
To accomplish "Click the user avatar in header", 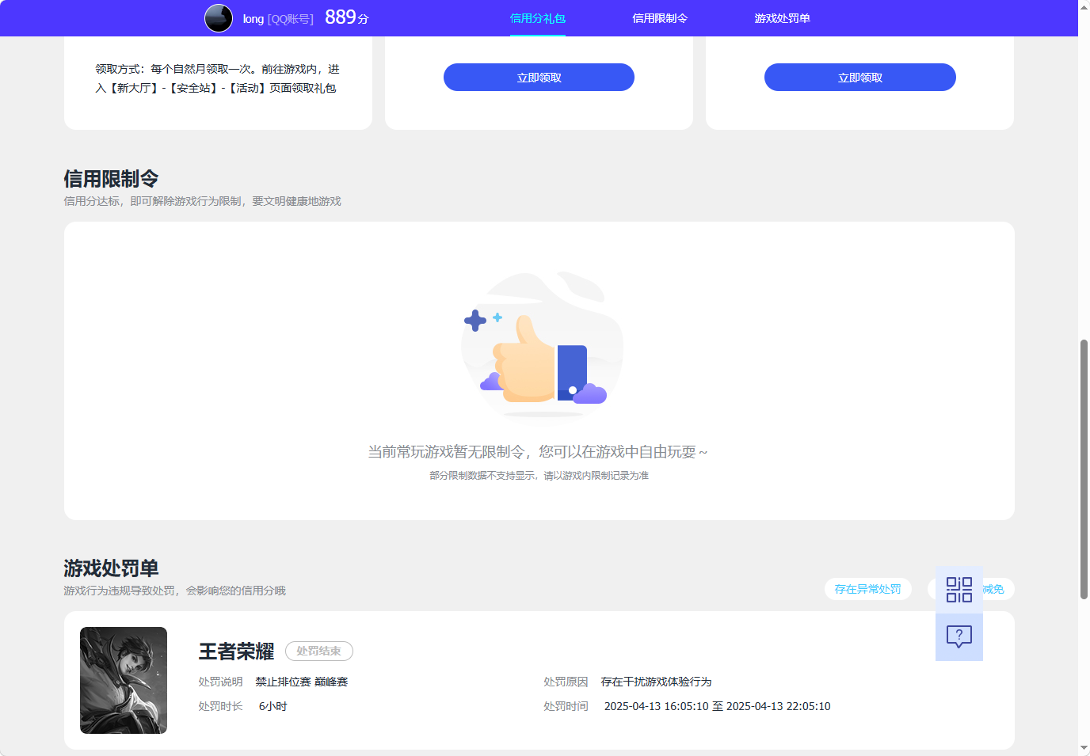I will click(219, 18).
